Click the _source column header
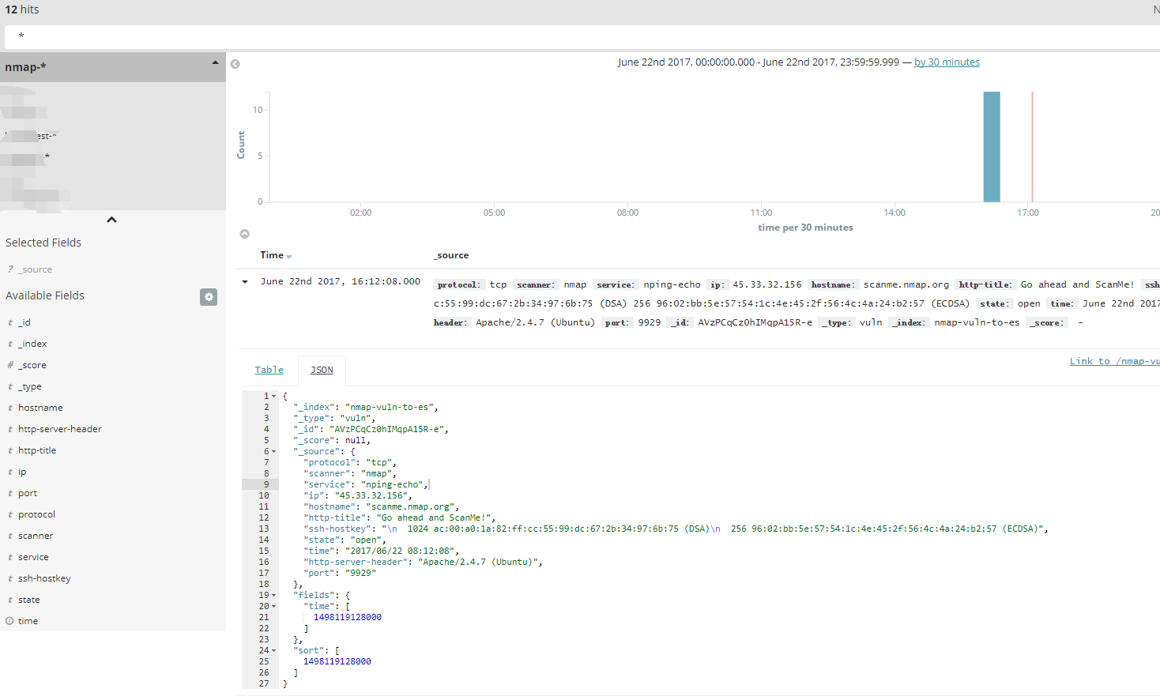Image resolution: width=1160 pixels, height=700 pixels. point(451,255)
